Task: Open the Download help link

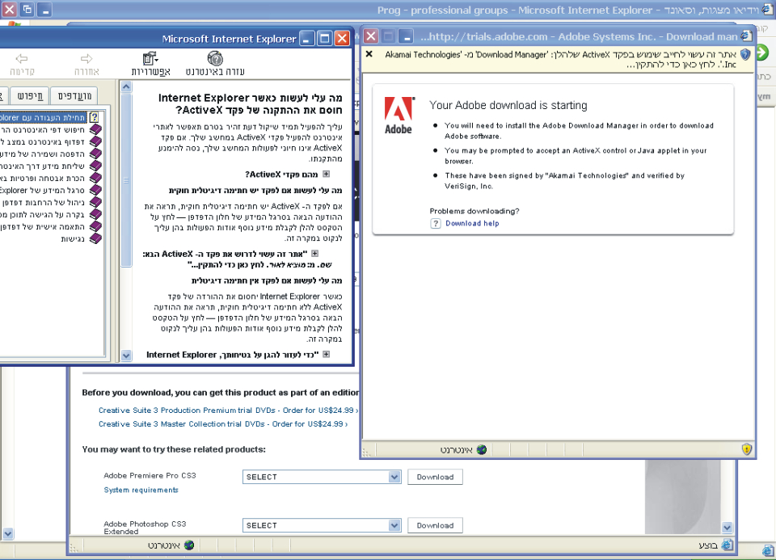Action: pos(472,223)
